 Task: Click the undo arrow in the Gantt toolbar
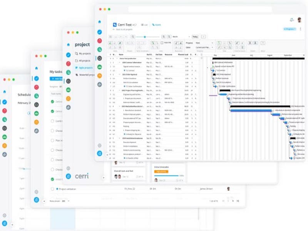point(121,37)
